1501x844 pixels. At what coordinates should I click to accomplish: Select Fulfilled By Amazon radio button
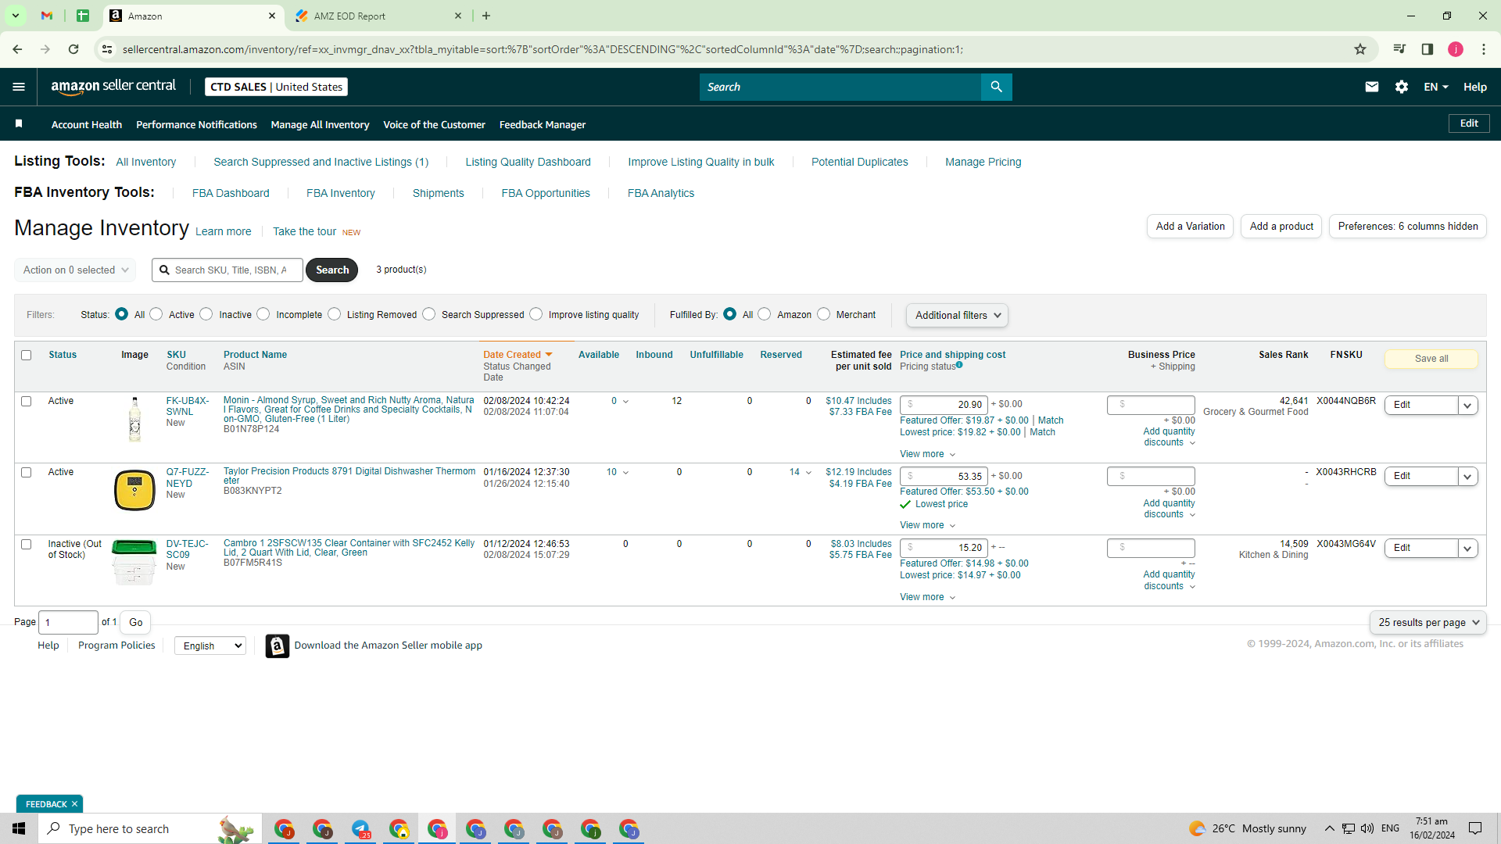pyautogui.click(x=765, y=314)
